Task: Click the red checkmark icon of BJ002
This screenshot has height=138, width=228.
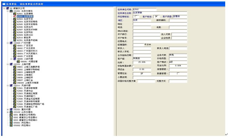Action: pos(15,16)
